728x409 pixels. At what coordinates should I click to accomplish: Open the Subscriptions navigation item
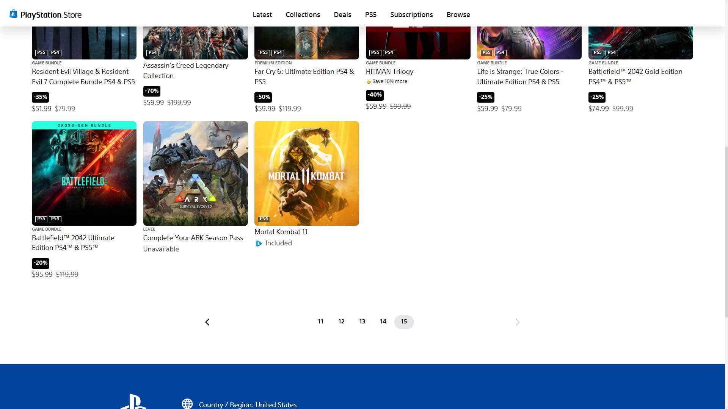(x=411, y=14)
